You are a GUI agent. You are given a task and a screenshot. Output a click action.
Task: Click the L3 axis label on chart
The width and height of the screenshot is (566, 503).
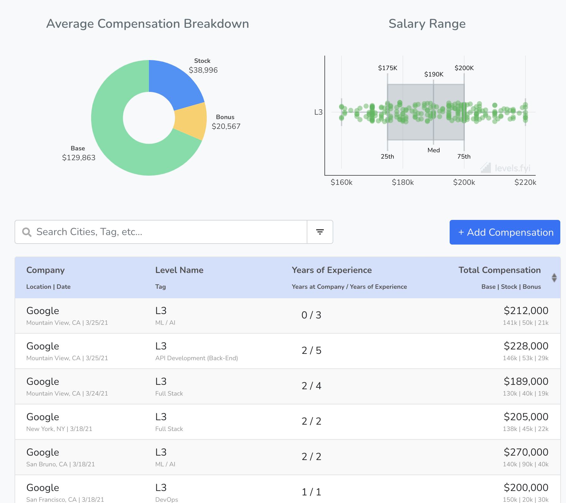click(318, 112)
